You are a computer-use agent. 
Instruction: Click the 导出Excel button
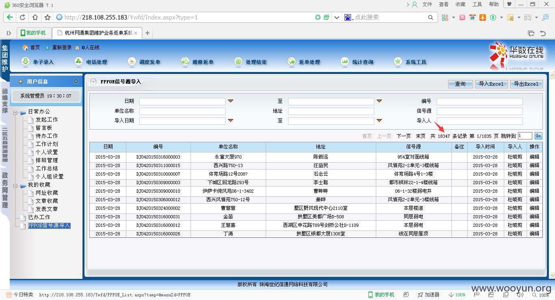[526, 84]
